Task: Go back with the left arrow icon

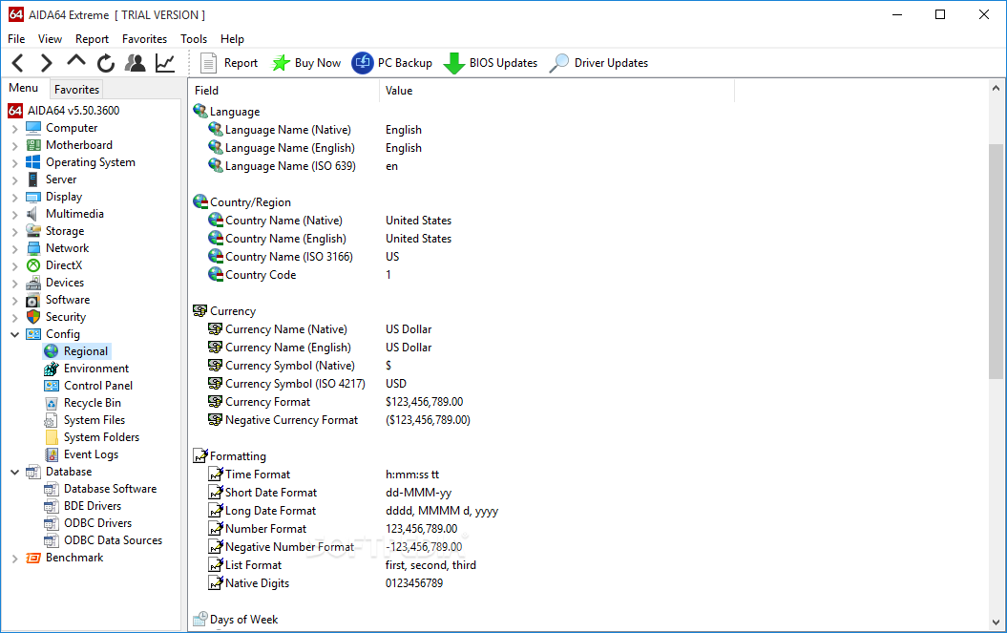Action: (18, 63)
